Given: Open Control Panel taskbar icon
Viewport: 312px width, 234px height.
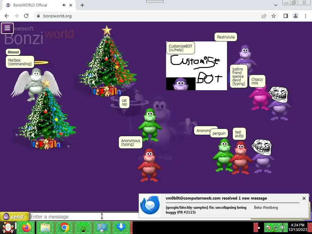Looking at the screenshot, I should [102, 228].
